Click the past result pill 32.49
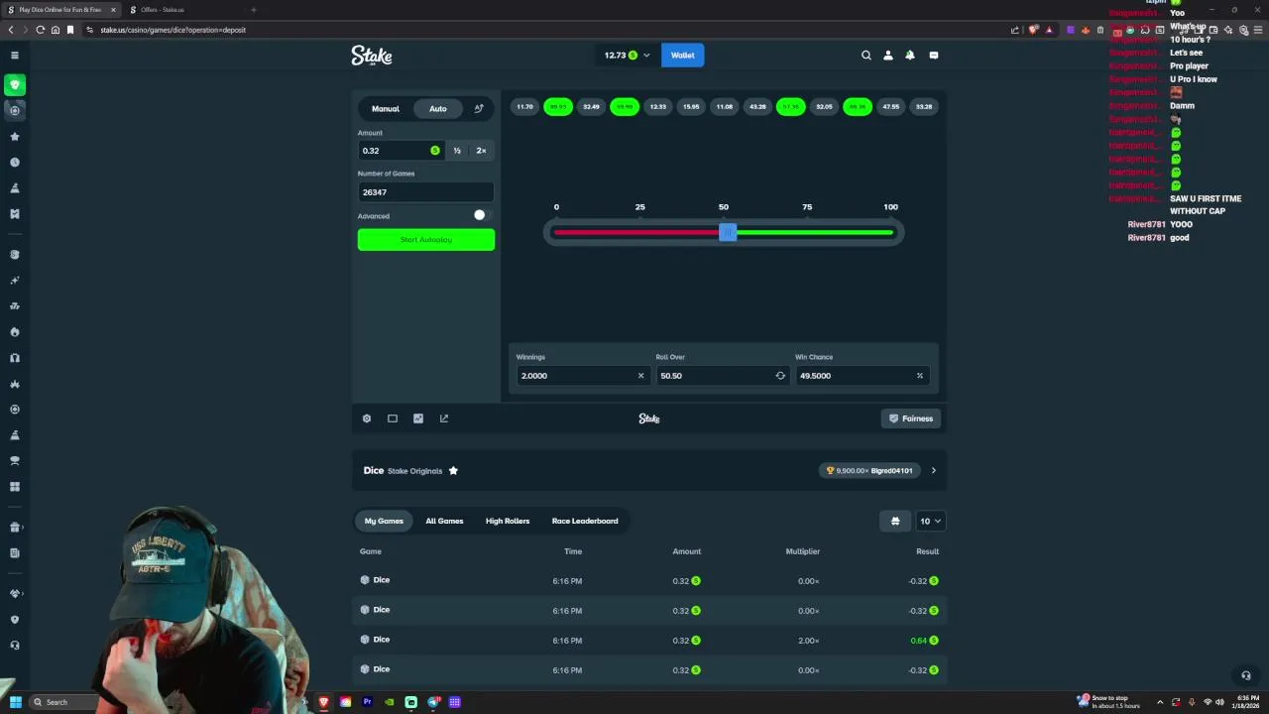The image size is (1269, 714). coord(591,107)
